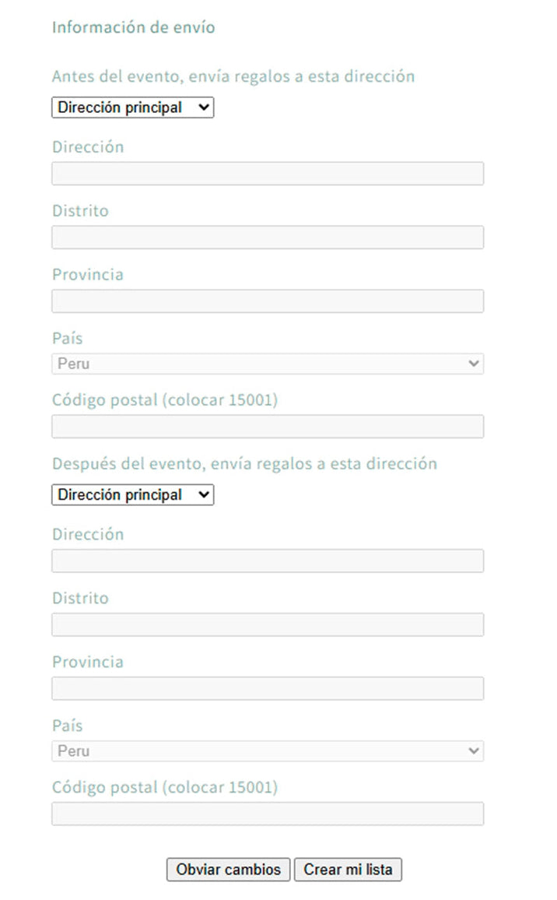Click the after-event Distrito text field
This screenshot has width=557, height=900.
267,624
